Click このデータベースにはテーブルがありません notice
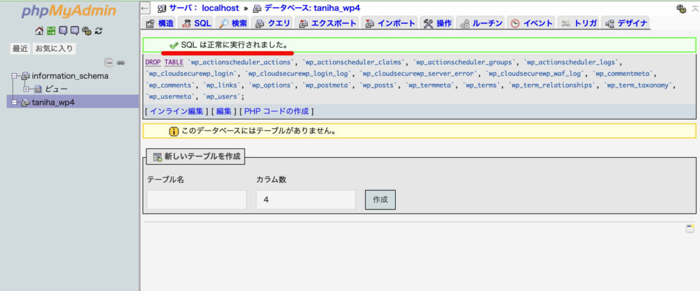Image resolution: width=700 pixels, height=291 pixels. pyautogui.click(x=258, y=132)
